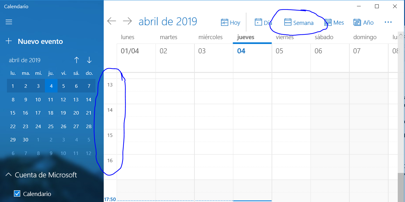Click the Semana week-view icon
Viewport: 405px width, 202px height.
pos(288,22)
